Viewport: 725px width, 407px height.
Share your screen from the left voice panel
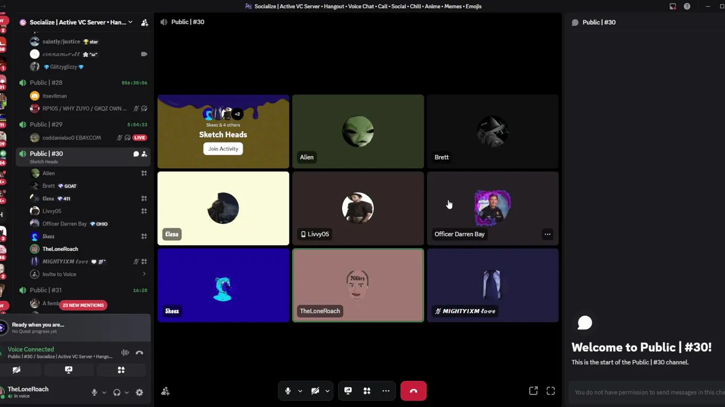69,370
